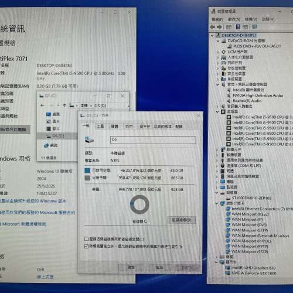Click up arrow in OS (C:) Explorer window
Image resolution: width=293 pixels, height=293 pixels.
coord(64,105)
